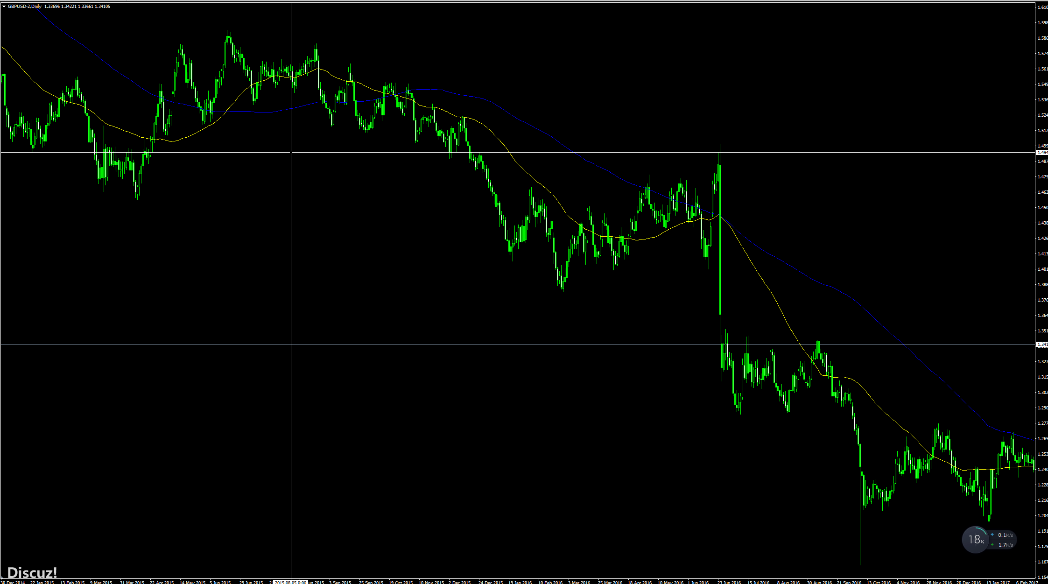This screenshot has height=584, width=1048.
Task: Click the 24 Dec 2015 date label
Action: (x=491, y=582)
